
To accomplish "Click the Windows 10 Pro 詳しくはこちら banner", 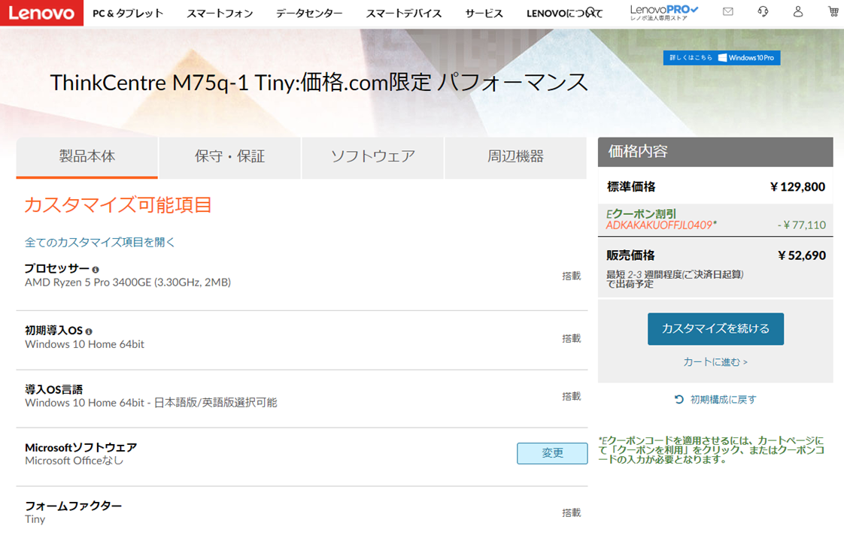I will pos(721,58).
